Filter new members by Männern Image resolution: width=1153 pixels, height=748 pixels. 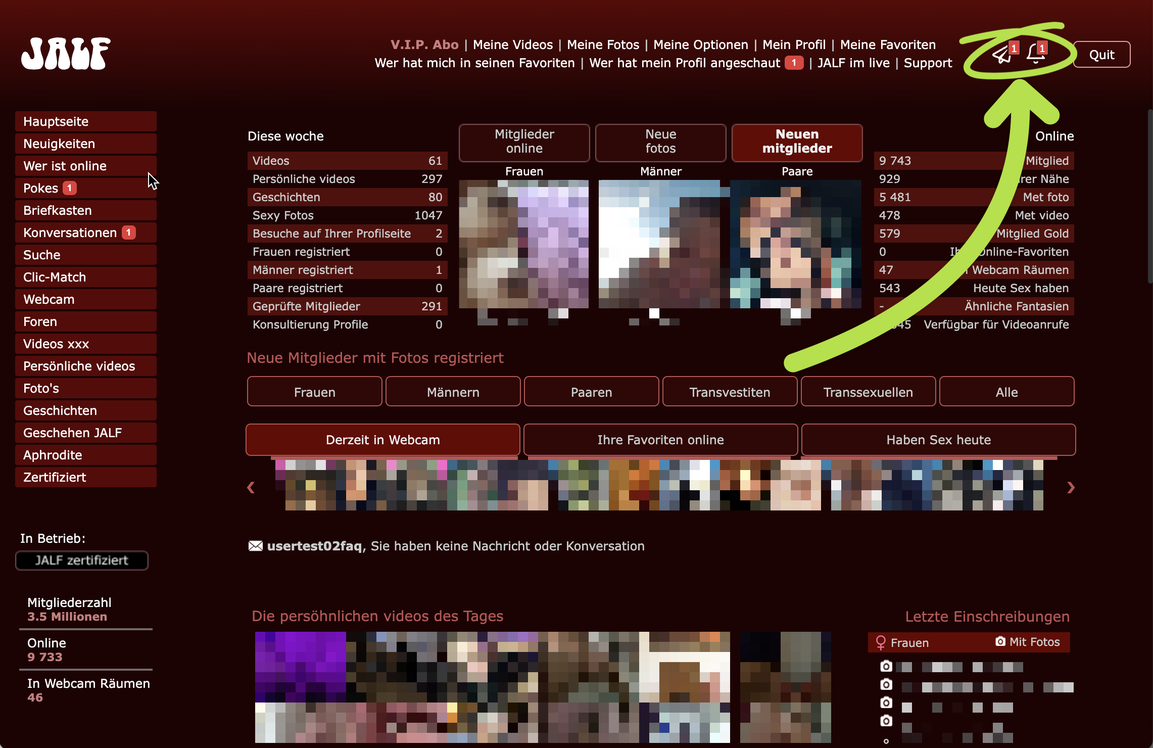(453, 392)
